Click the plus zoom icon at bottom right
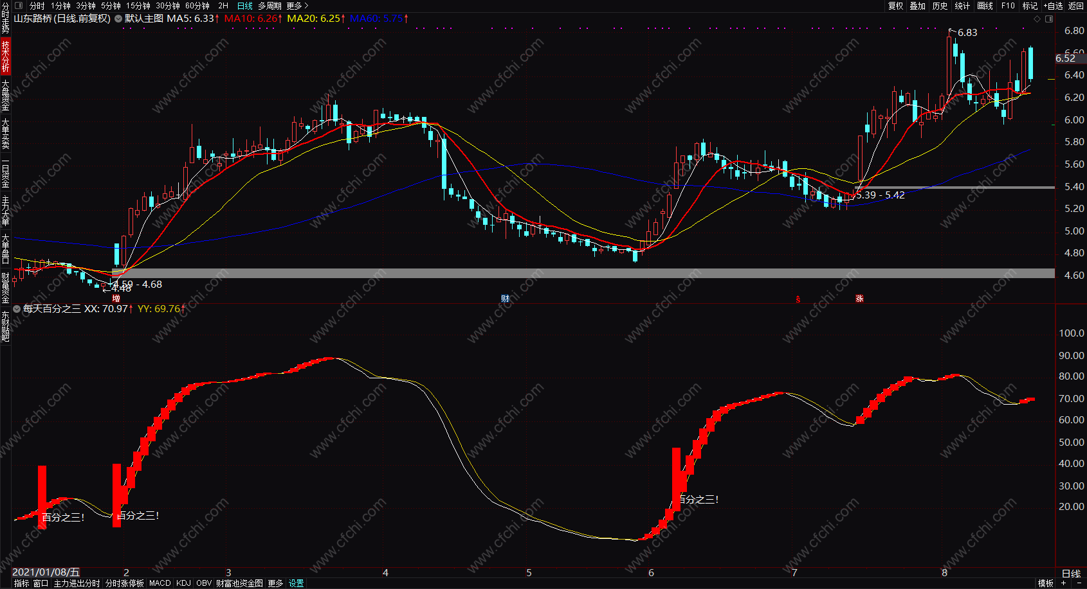The width and height of the screenshot is (1087, 589). pos(1064,583)
